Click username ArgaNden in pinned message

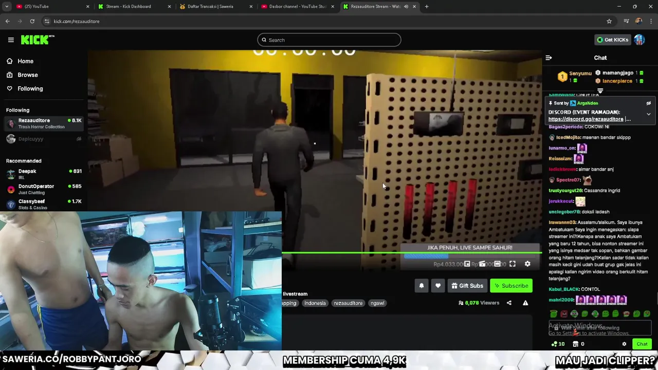point(588,103)
